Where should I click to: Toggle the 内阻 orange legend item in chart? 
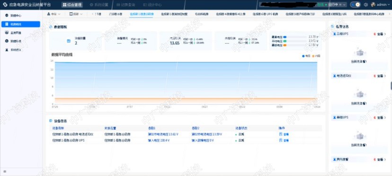click(316, 56)
